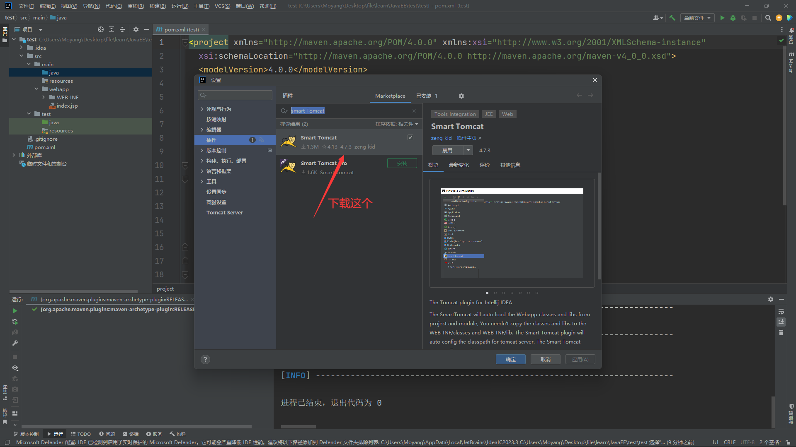Expand Version Control settings node
796x447 pixels.
click(x=202, y=150)
